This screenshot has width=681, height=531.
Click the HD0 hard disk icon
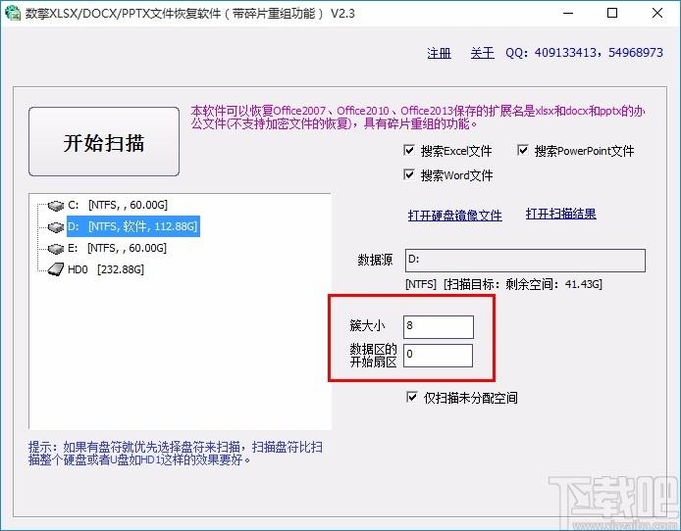pos(56,269)
